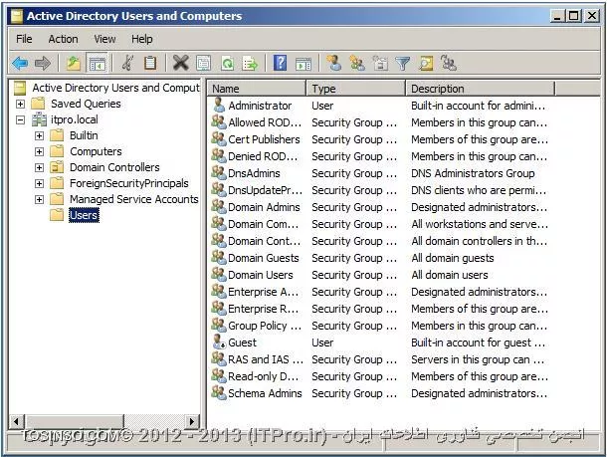Screen dimensions: 607x457
Task: Open the View menu
Action: pos(104,39)
